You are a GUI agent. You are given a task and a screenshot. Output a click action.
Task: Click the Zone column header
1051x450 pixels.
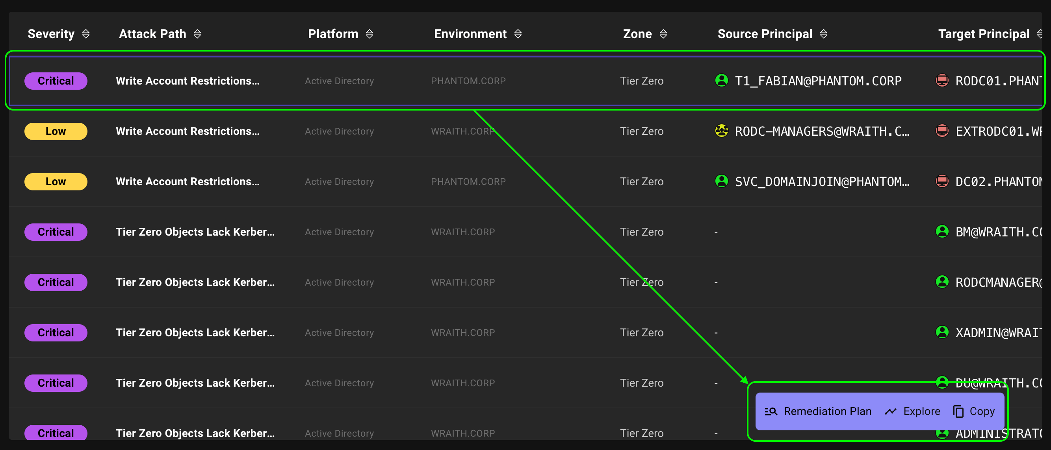(637, 34)
